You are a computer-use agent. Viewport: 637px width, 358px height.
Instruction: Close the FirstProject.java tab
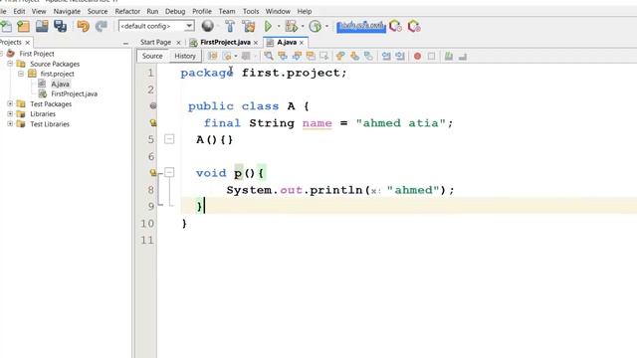pos(256,43)
